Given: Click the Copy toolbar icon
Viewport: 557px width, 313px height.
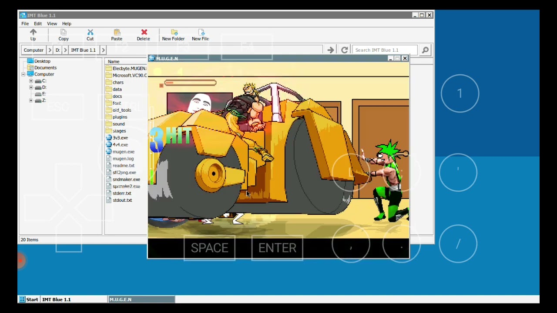Looking at the screenshot, I should tap(64, 35).
